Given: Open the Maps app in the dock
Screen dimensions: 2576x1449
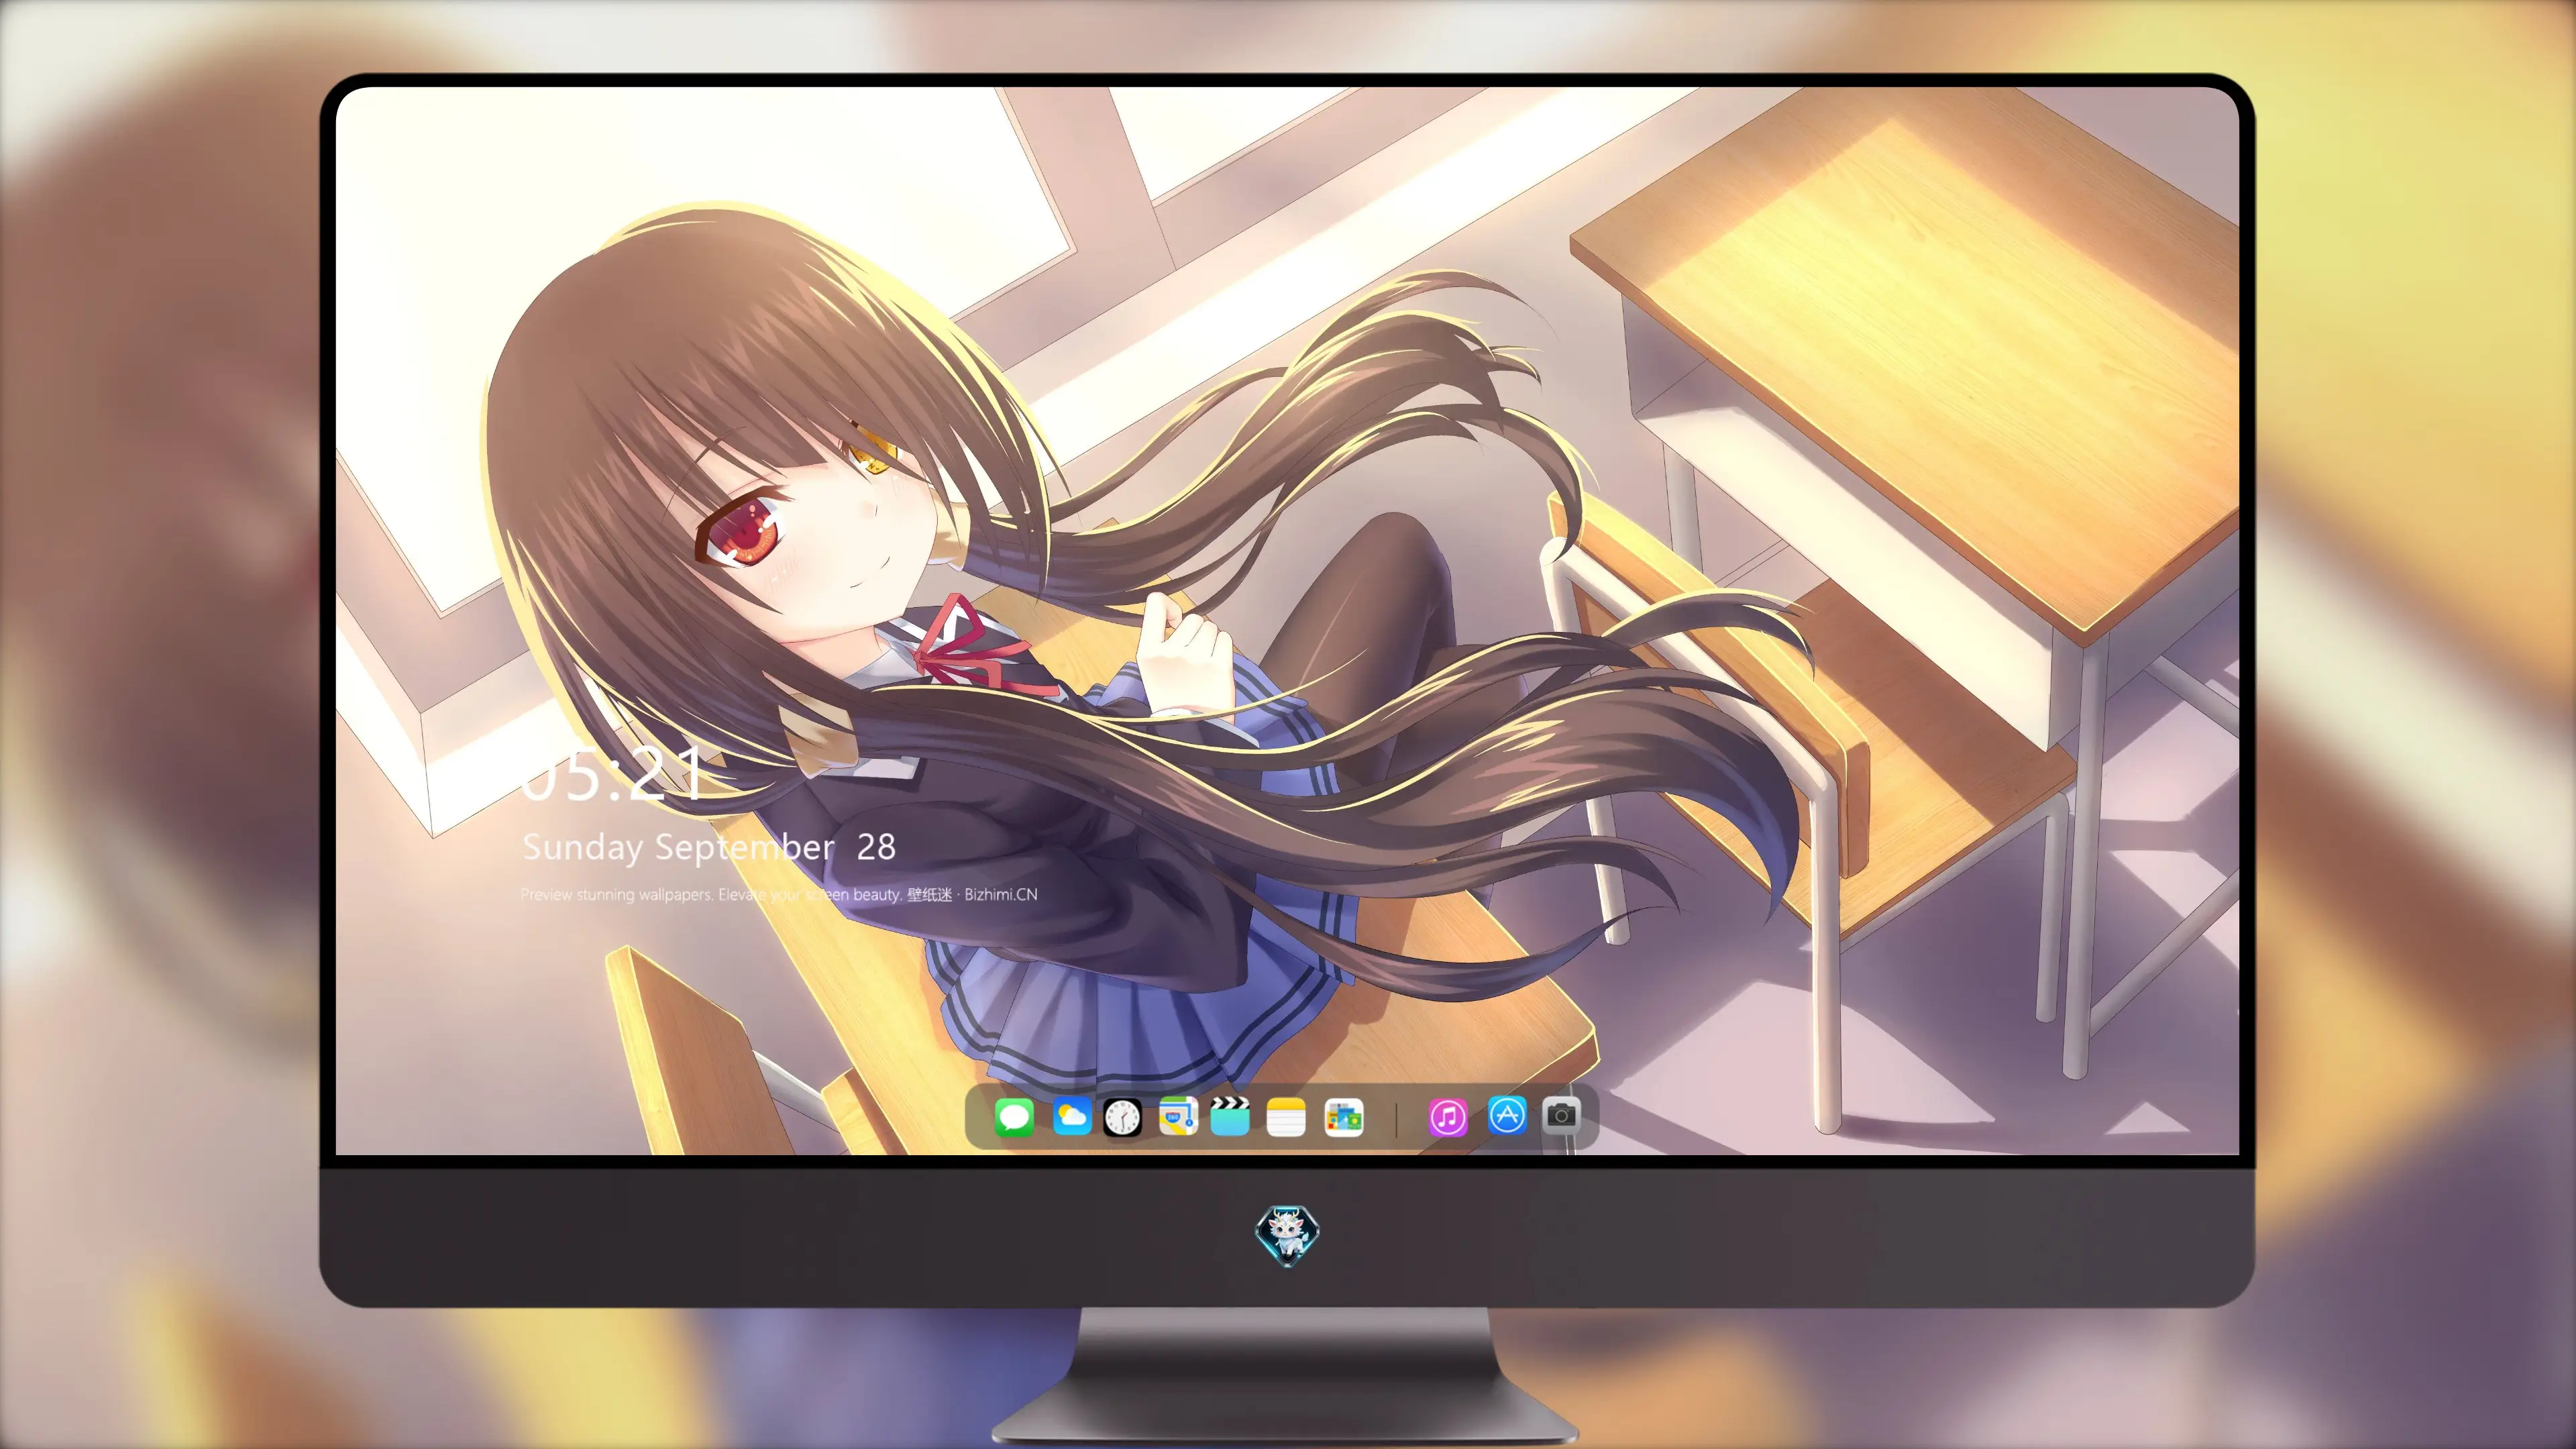Looking at the screenshot, I should (1178, 1117).
